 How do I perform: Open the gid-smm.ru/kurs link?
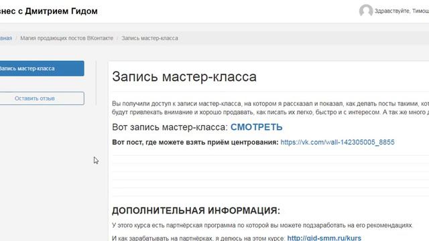pos(324,238)
